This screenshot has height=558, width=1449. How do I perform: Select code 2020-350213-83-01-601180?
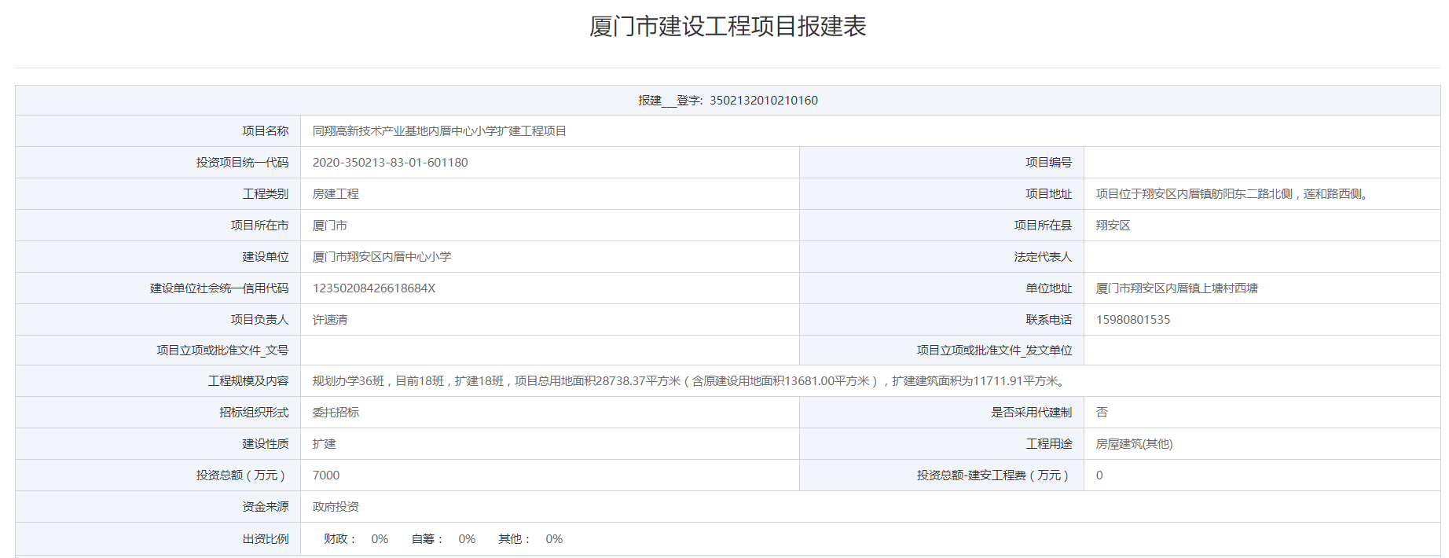390,163
